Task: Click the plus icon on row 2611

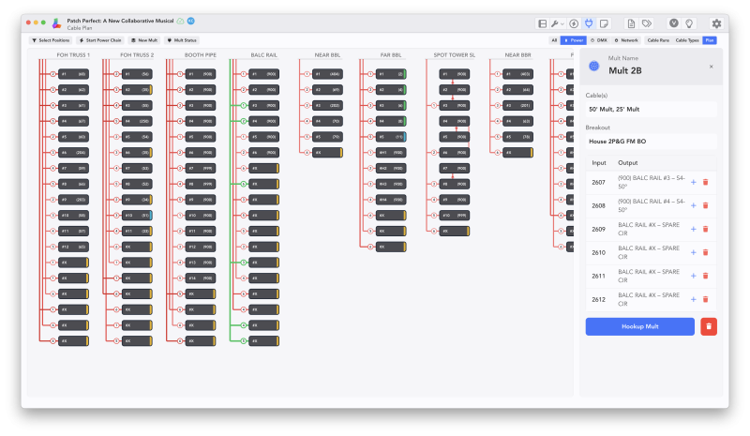Action: [693, 277]
